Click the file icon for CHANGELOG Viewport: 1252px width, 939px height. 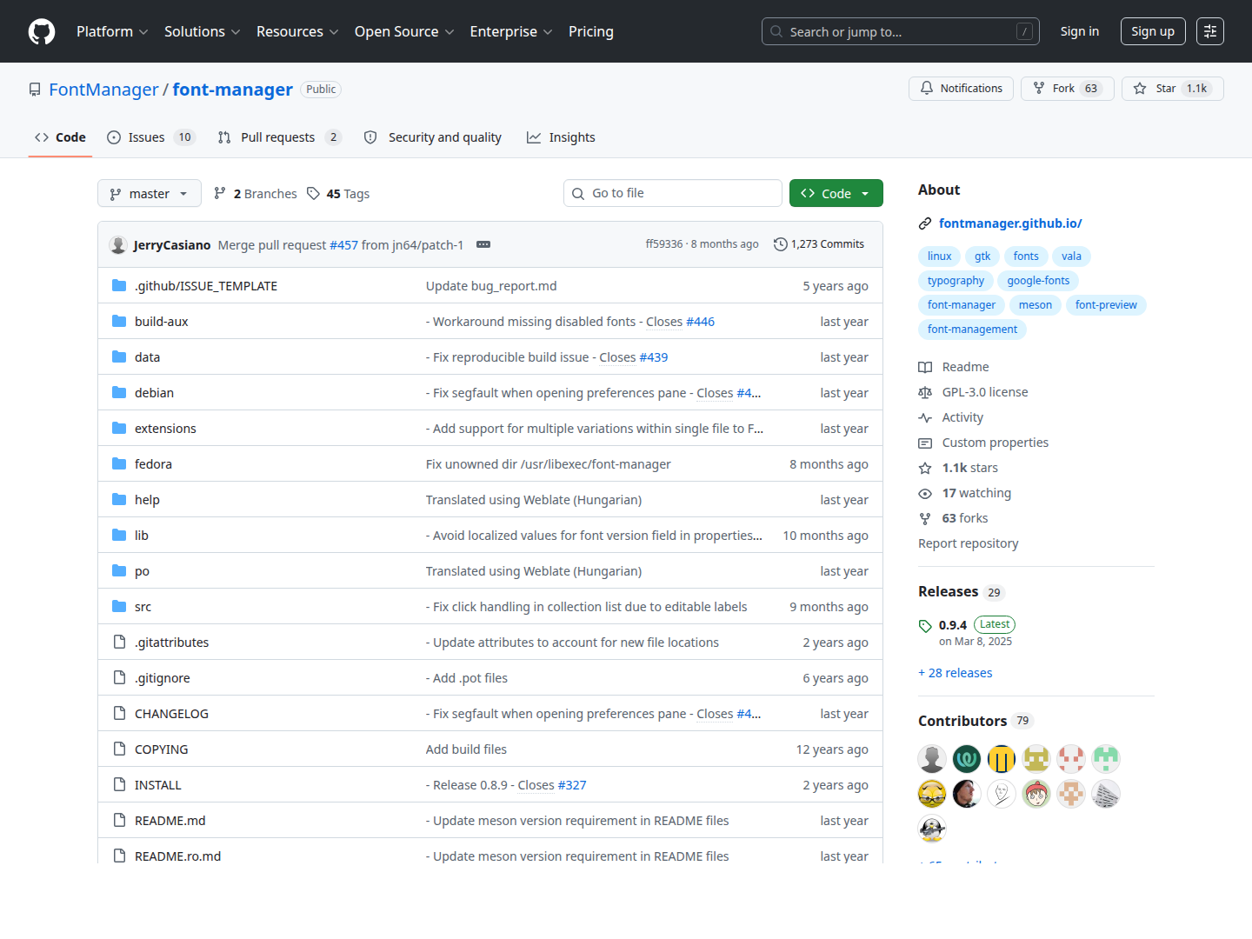coord(119,714)
